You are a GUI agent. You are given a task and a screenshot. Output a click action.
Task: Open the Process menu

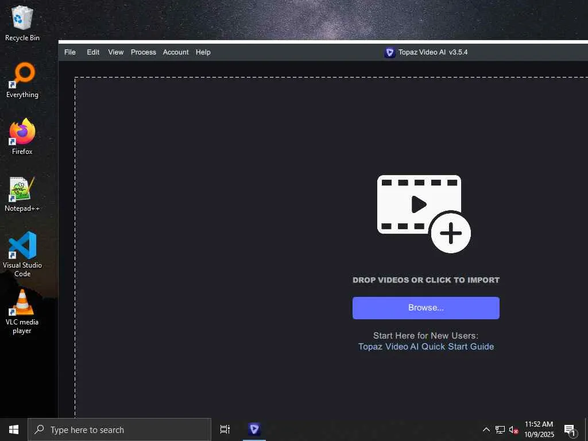click(143, 52)
